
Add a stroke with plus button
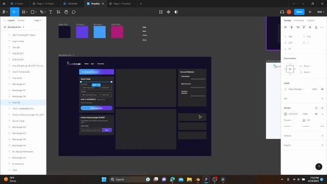click(322, 108)
